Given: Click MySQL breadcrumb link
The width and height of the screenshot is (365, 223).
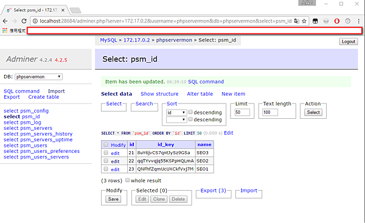Looking at the screenshot, I should 108,40.
